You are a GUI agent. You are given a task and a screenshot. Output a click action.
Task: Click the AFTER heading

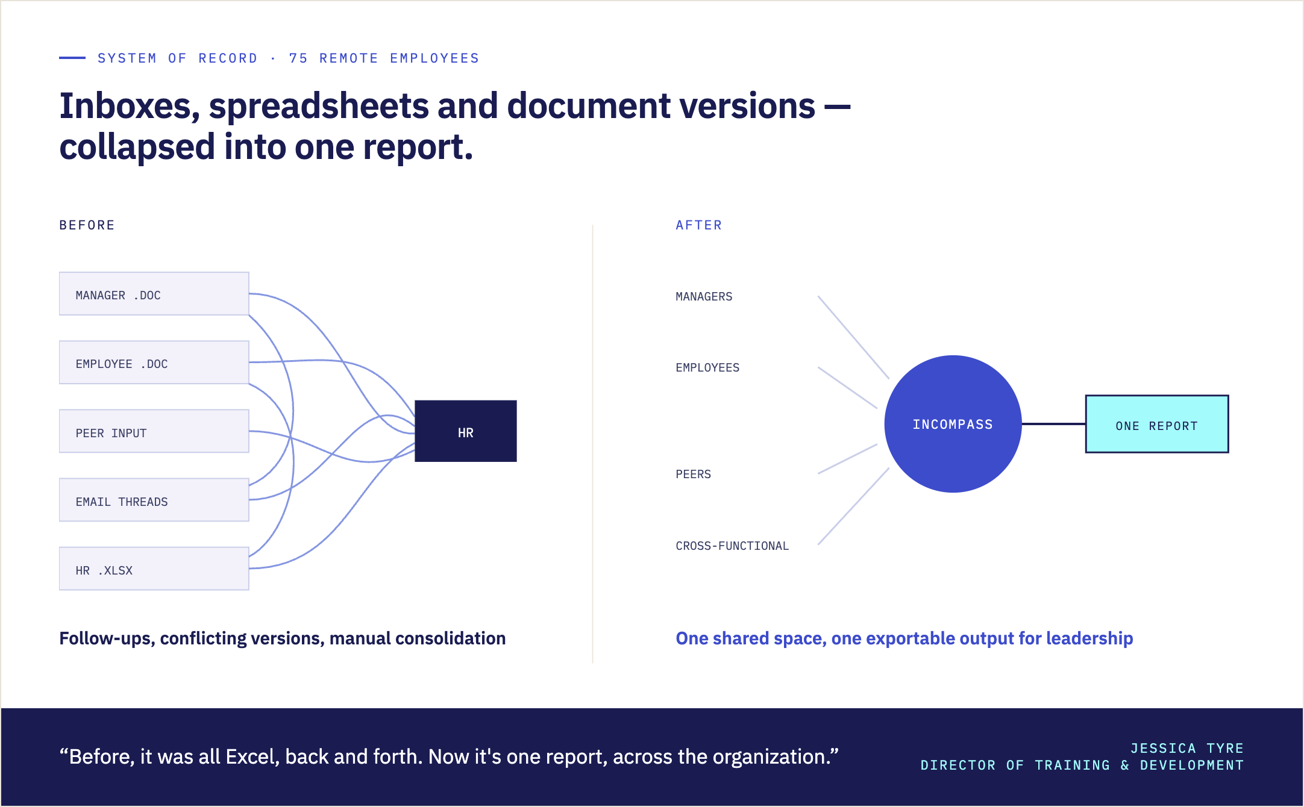[x=698, y=225]
